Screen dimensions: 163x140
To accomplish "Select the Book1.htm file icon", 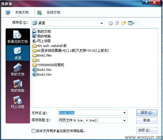I will pos(35,70).
